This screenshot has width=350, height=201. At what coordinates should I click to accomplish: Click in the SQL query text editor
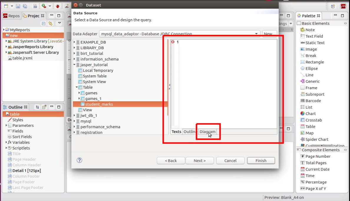[227, 84]
